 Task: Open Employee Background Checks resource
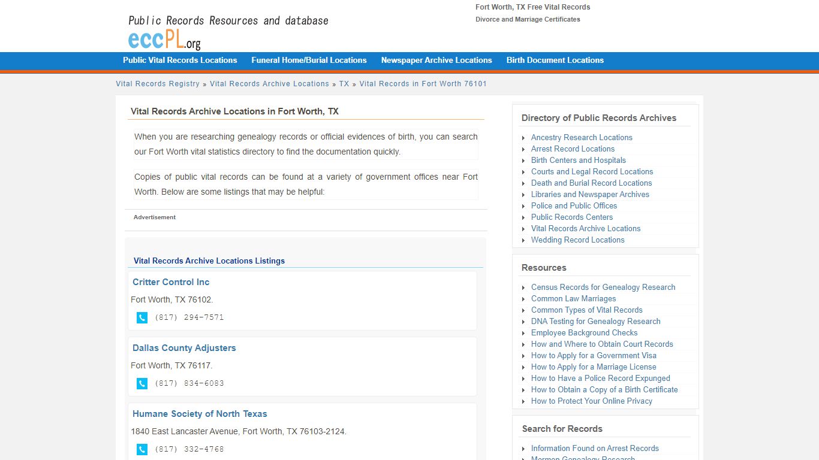point(584,332)
